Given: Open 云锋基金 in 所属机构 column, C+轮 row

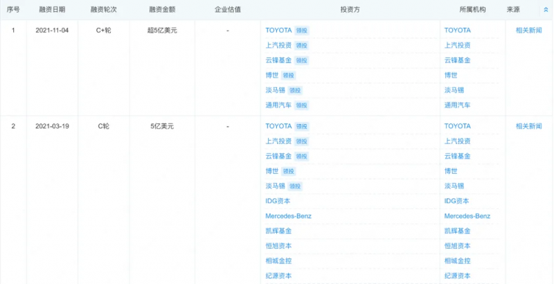Looking at the screenshot, I should tap(458, 60).
